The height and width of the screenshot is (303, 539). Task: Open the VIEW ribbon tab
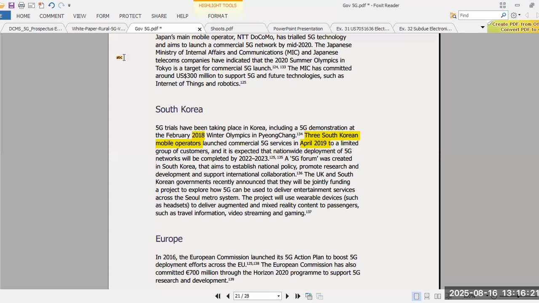point(80,16)
